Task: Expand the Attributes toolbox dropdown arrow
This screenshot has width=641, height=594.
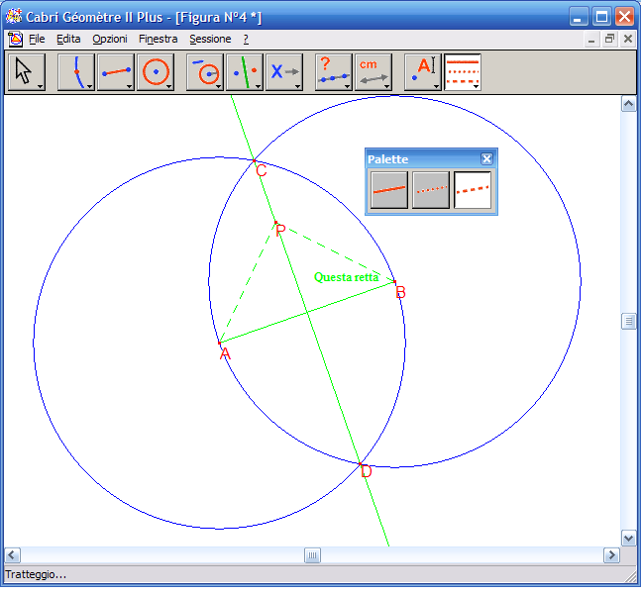Action: (476, 86)
